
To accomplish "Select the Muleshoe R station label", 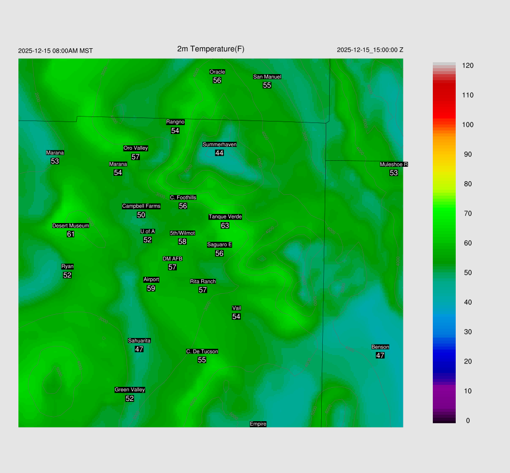I will 393,164.
